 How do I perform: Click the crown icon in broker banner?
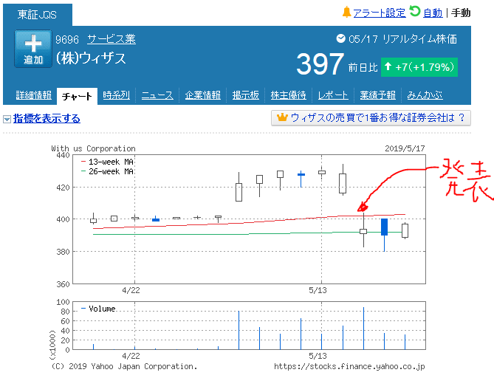click(x=282, y=117)
